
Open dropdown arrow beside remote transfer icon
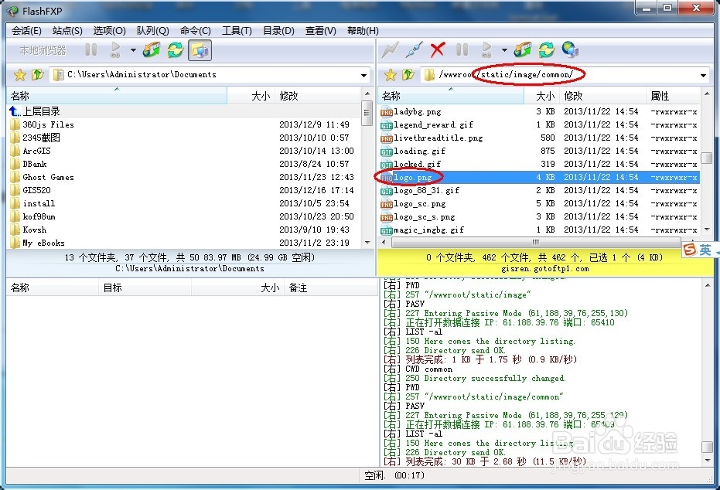coord(504,50)
